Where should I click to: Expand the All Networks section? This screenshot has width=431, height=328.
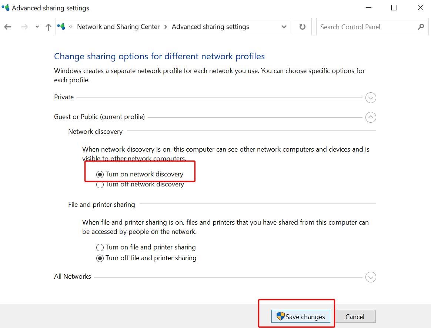tap(371, 277)
